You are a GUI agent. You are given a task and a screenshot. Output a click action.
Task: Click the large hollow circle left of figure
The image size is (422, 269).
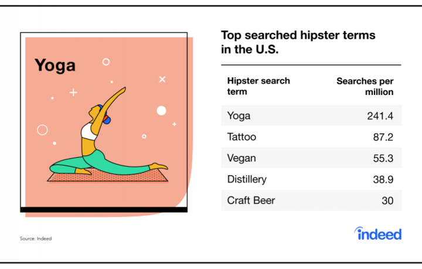42,130
